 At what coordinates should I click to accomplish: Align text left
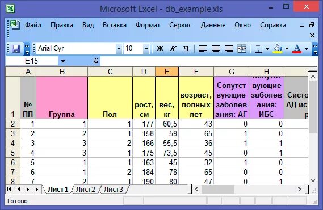(202, 49)
